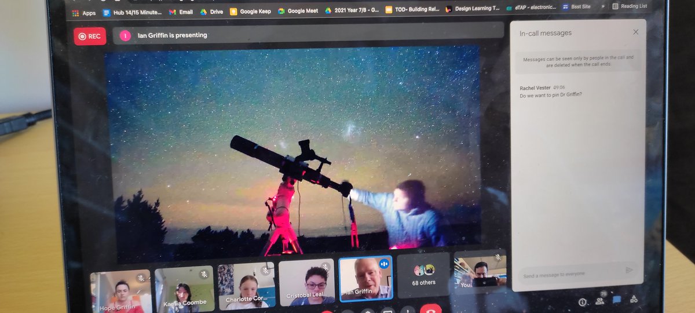Click the Ian Griffin is presenting banner

(x=308, y=34)
